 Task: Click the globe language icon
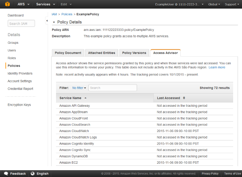point(33,174)
